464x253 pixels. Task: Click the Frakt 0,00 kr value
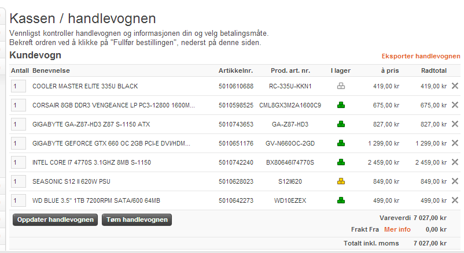tap(436, 229)
